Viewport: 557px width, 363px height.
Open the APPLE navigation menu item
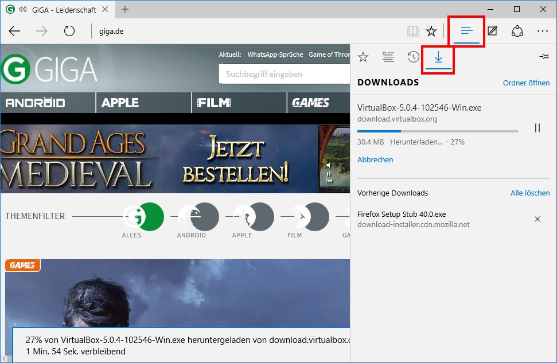143,103
